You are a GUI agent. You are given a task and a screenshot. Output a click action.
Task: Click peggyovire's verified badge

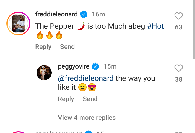tap(95, 66)
